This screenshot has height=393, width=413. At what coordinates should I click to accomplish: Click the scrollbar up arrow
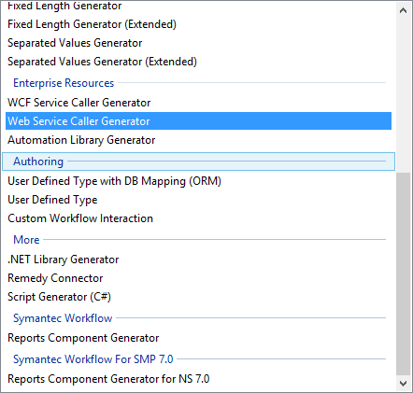pos(403,10)
